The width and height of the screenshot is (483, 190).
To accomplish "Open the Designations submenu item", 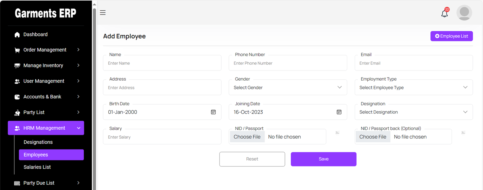I will (x=38, y=142).
